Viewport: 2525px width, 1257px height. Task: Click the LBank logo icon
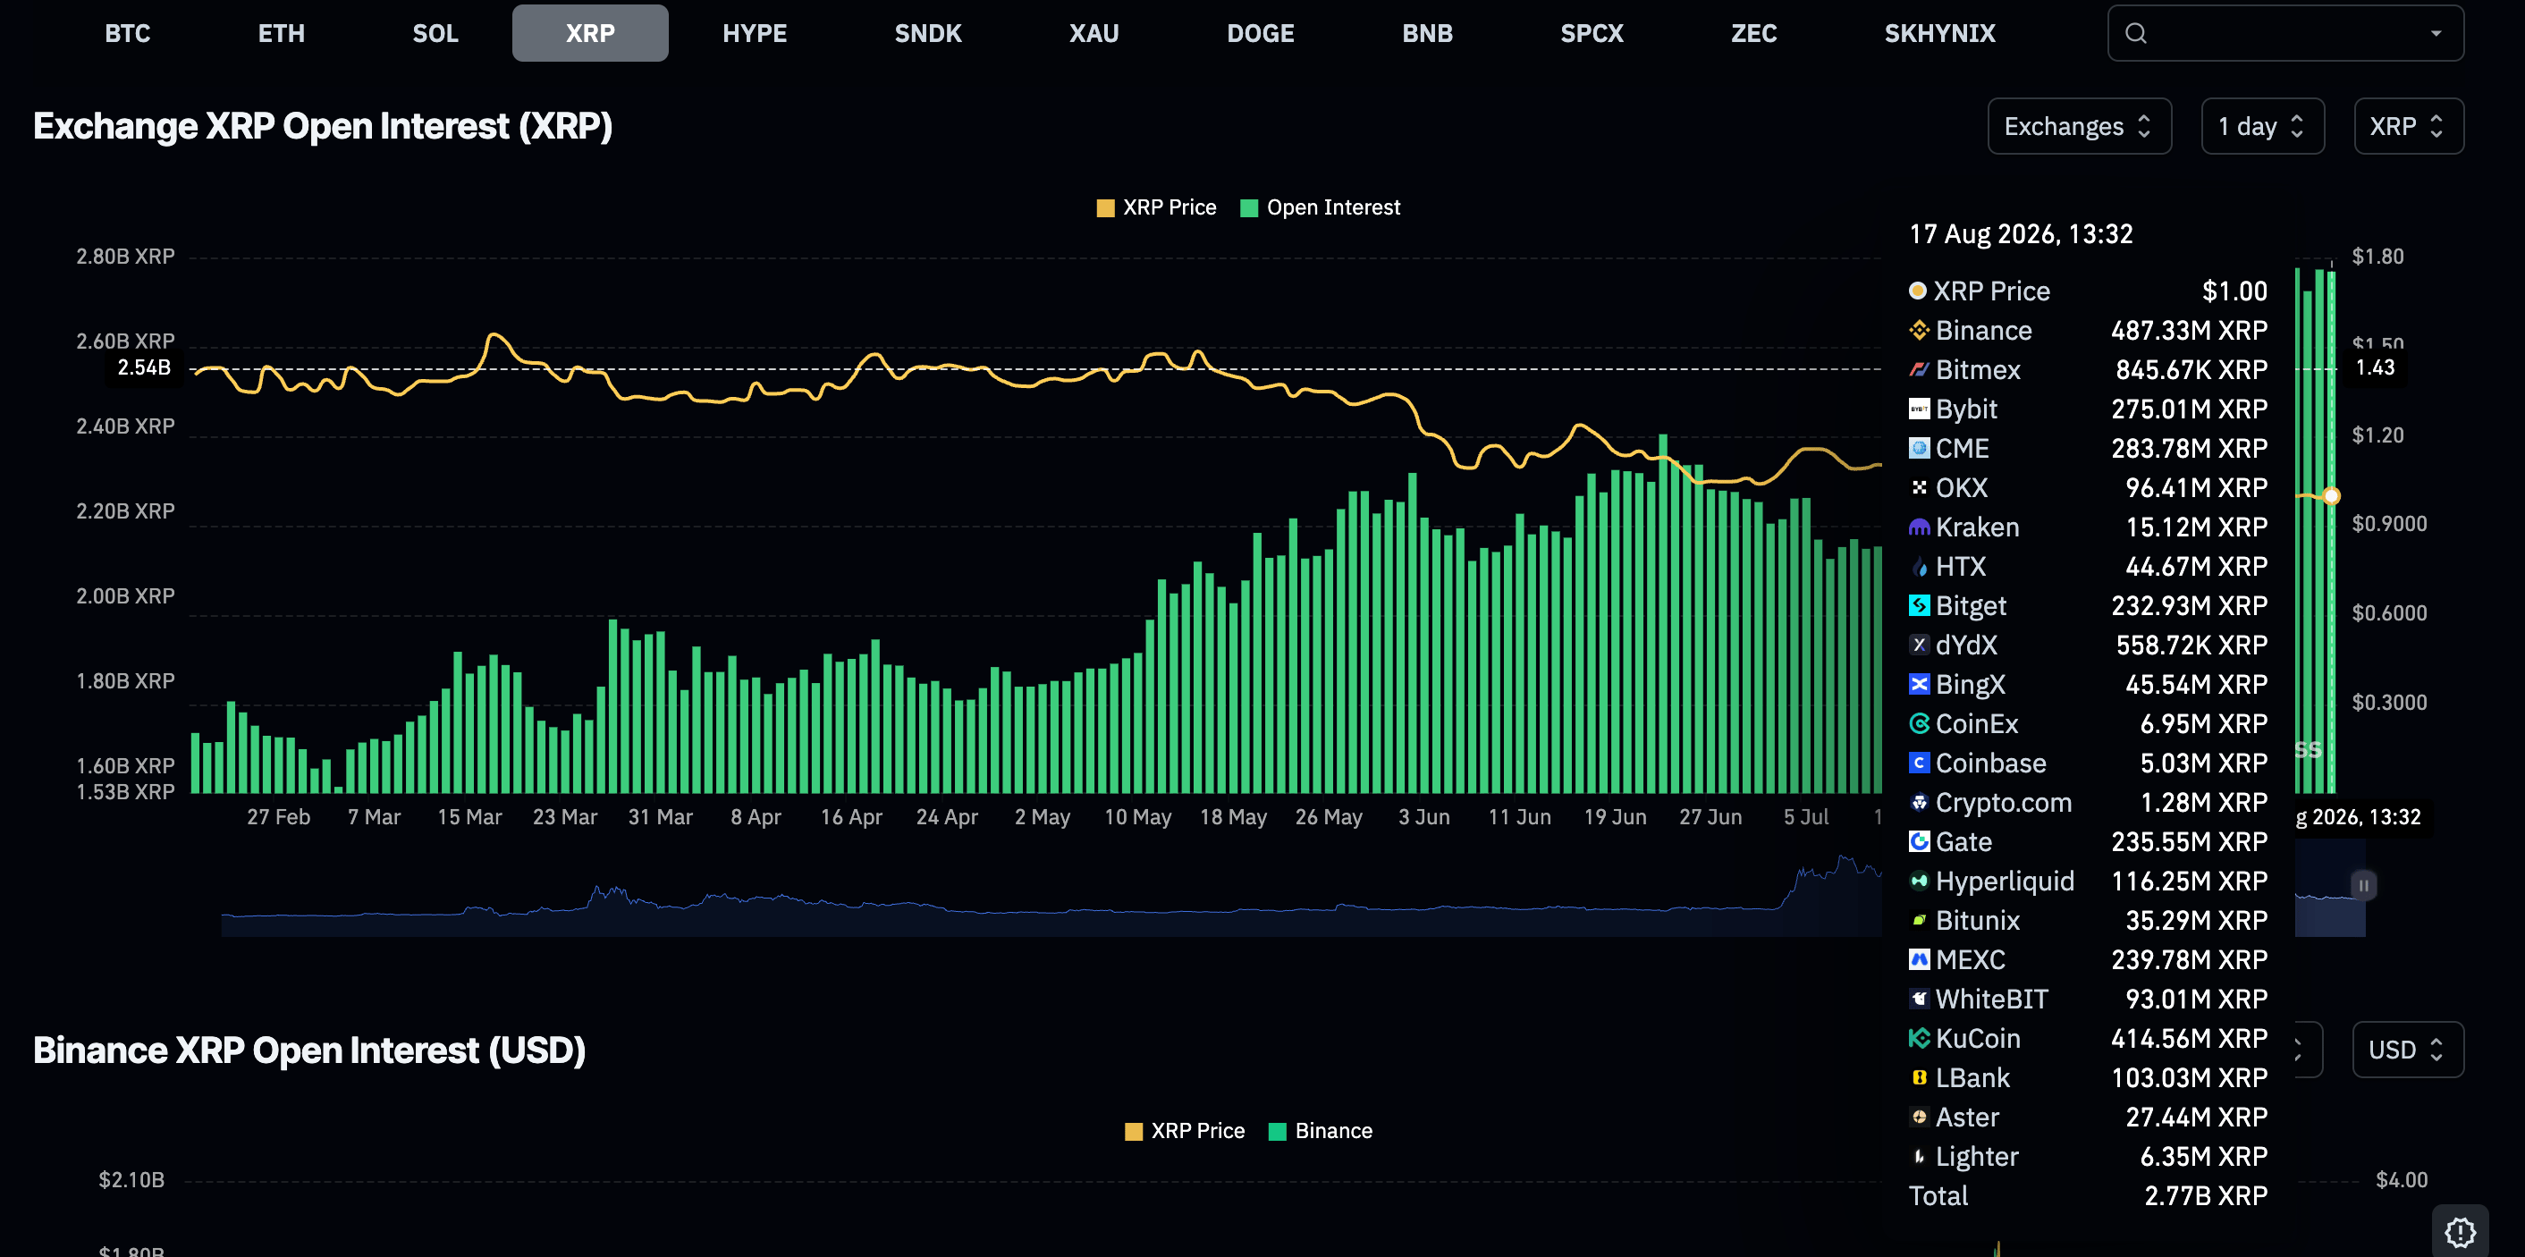1920,1077
